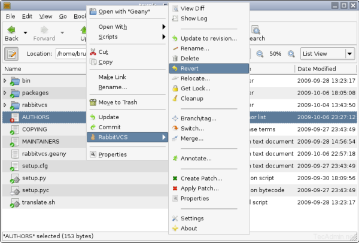Click the Update to revision icon
This screenshot has width=359, height=243.
click(175, 39)
